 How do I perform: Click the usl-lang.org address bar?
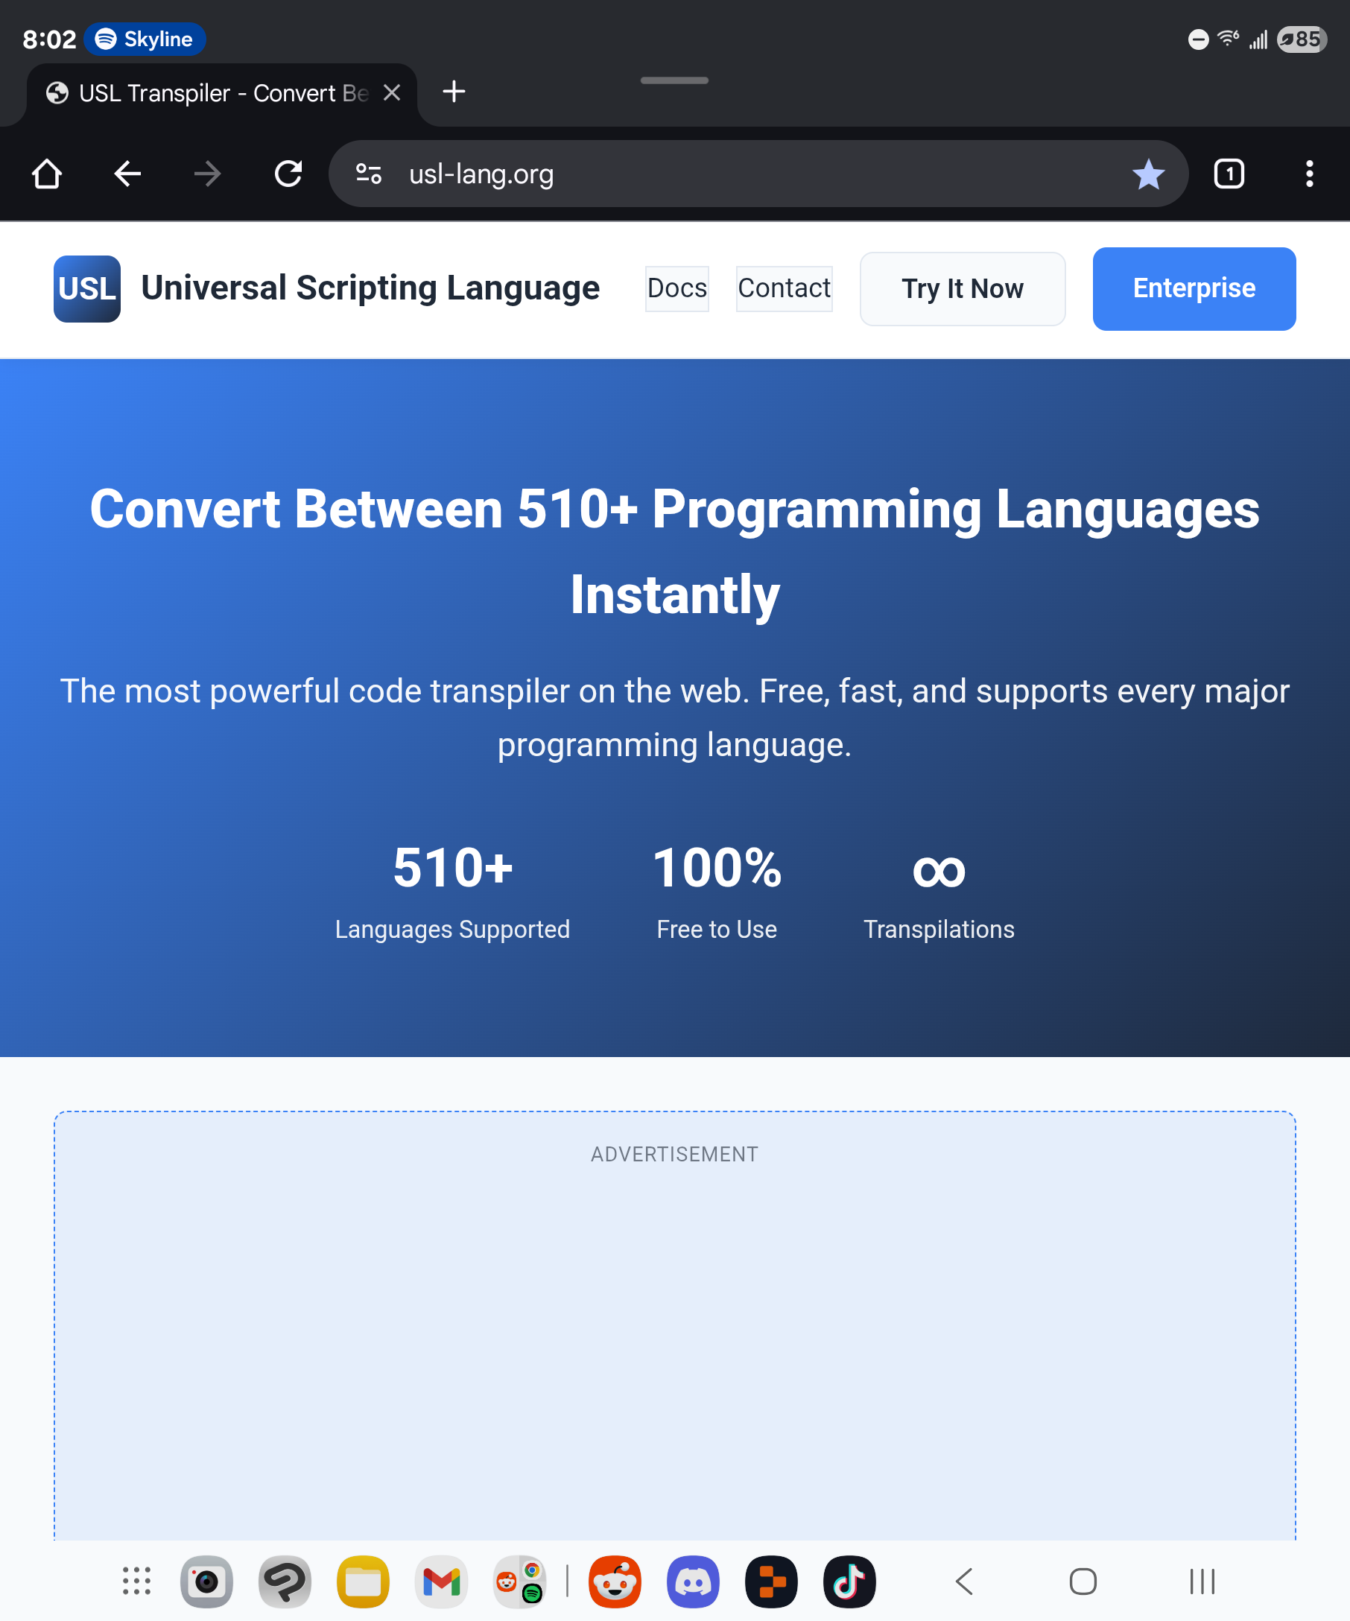tap(694, 174)
